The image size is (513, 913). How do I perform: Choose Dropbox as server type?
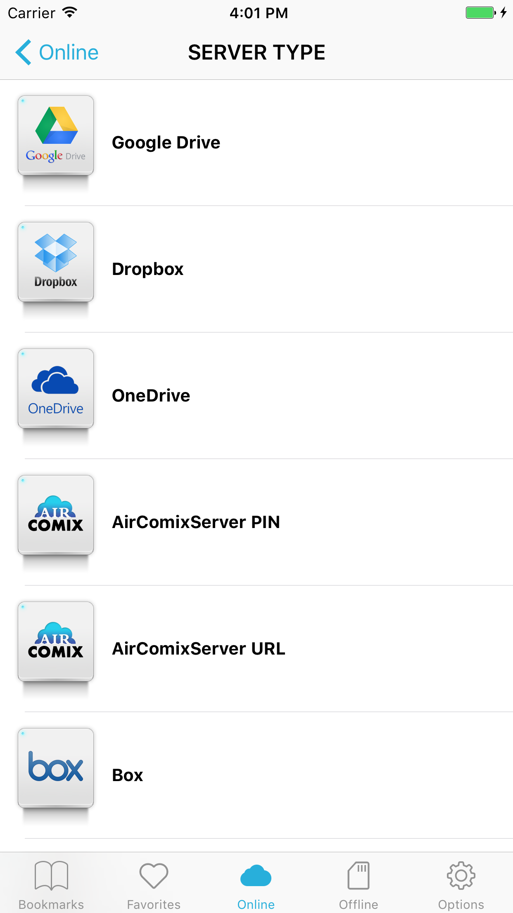tap(148, 269)
